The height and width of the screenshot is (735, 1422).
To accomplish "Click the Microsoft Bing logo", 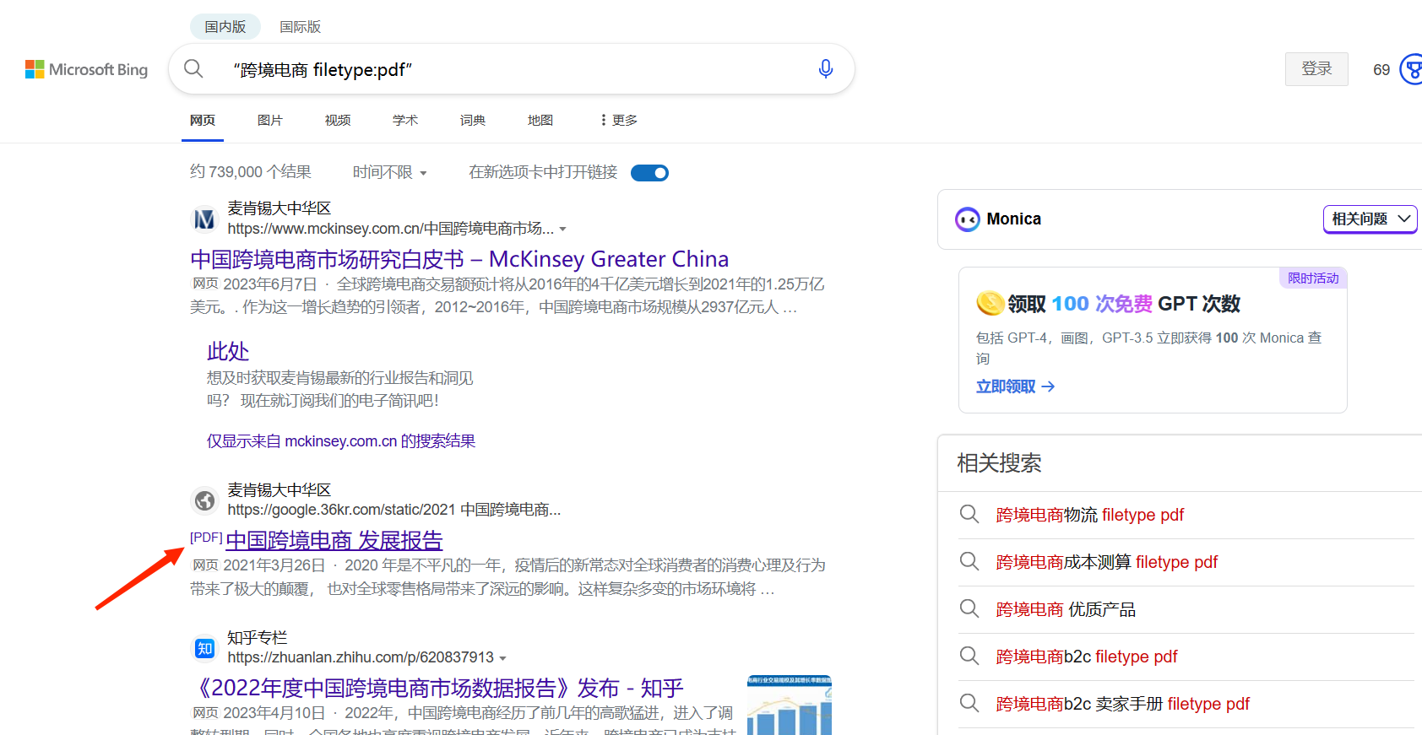I will pyautogui.click(x=86, y=69).
